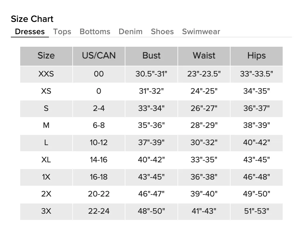Click the M size cell
The width and height of the screenshot is (297, 226).
coord(46,125)
